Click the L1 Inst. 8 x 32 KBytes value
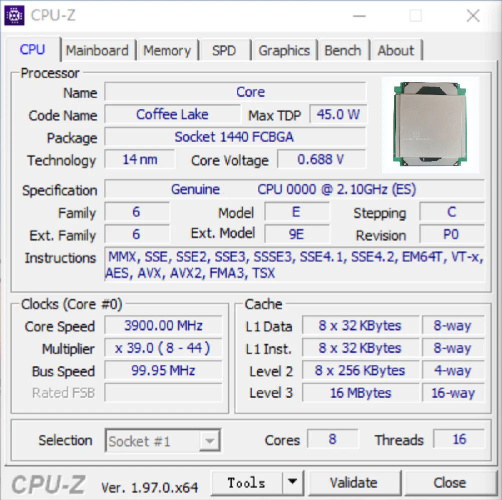Viewport: 502px width, 500px height. pyautogui.click(x=360, y=347)
